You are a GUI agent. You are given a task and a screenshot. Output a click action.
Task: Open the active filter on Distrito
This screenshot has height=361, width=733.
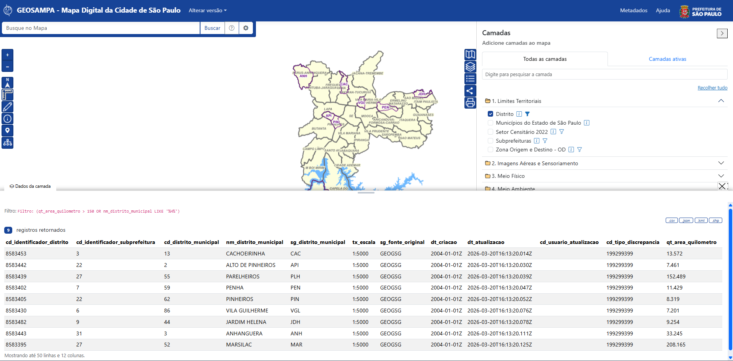[x=527, y=114]
